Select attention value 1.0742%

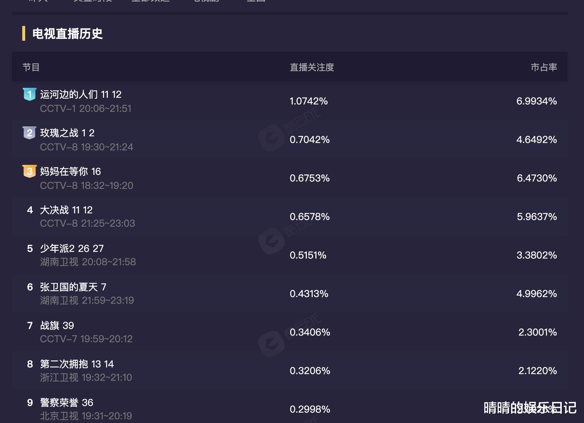pyautogui.click(x=309, y=101)
